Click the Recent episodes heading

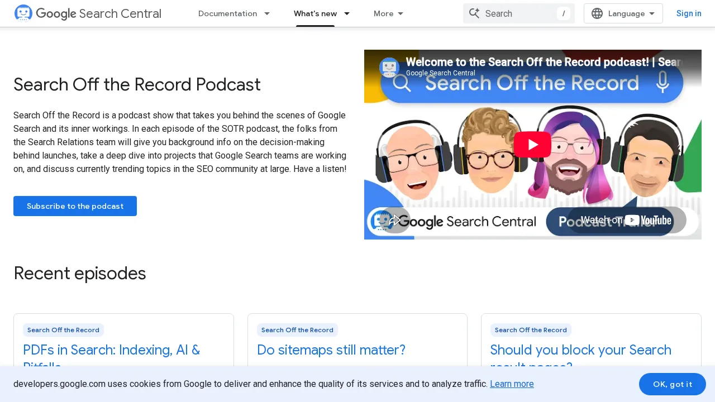click(80, 274)
